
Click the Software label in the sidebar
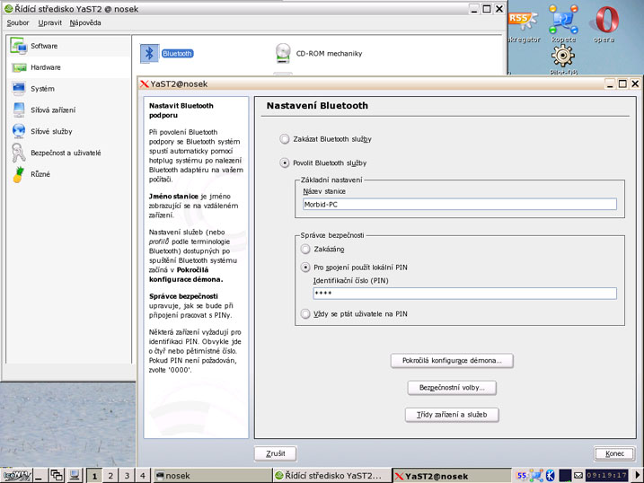coord(44,46)
